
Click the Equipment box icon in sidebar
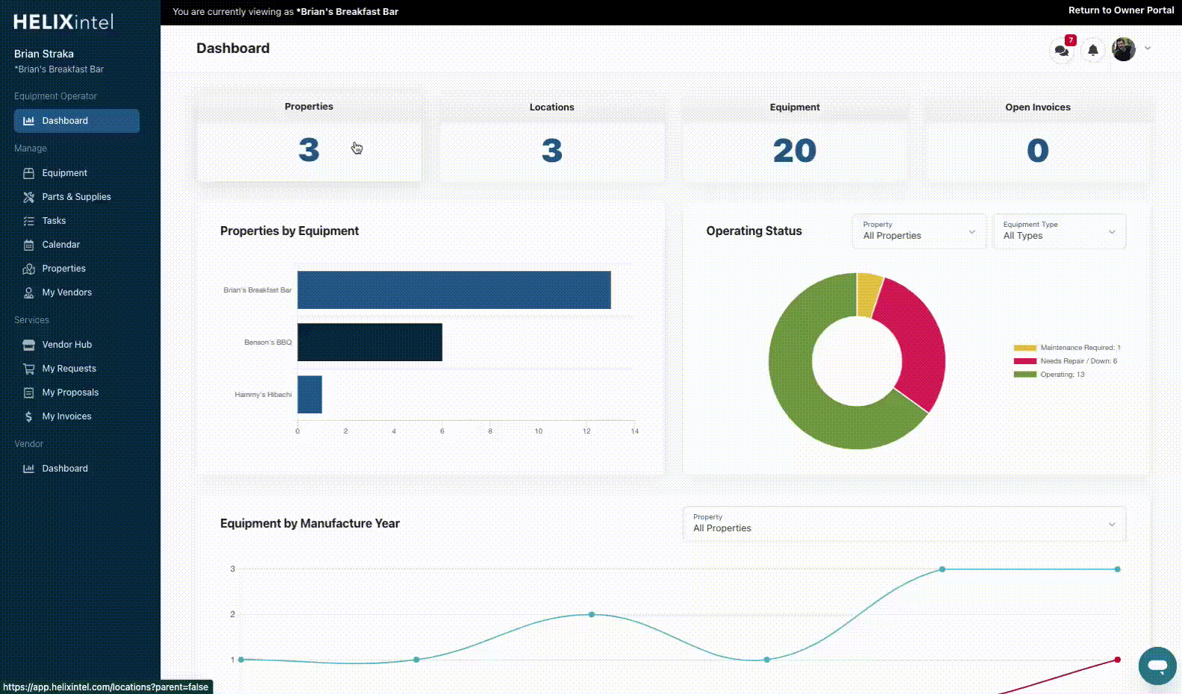tap(28, 173)
